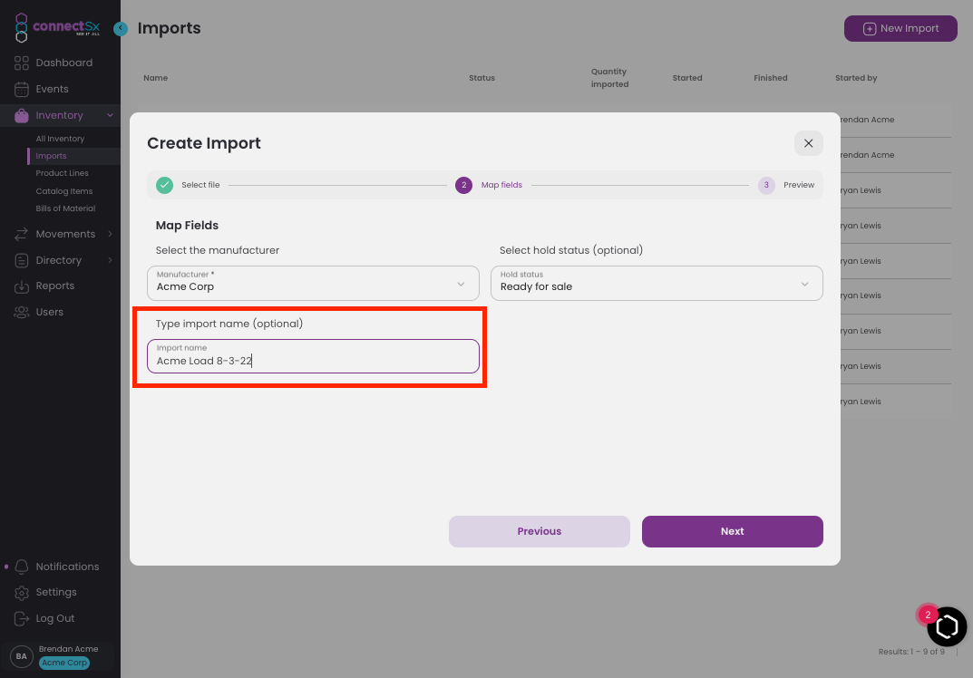Open the Dashboard sidebar icon
This screenshot has height=678, width=973.
22,63
